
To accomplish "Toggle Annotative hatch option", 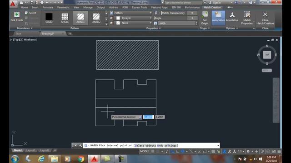I will tap(232, 18).
